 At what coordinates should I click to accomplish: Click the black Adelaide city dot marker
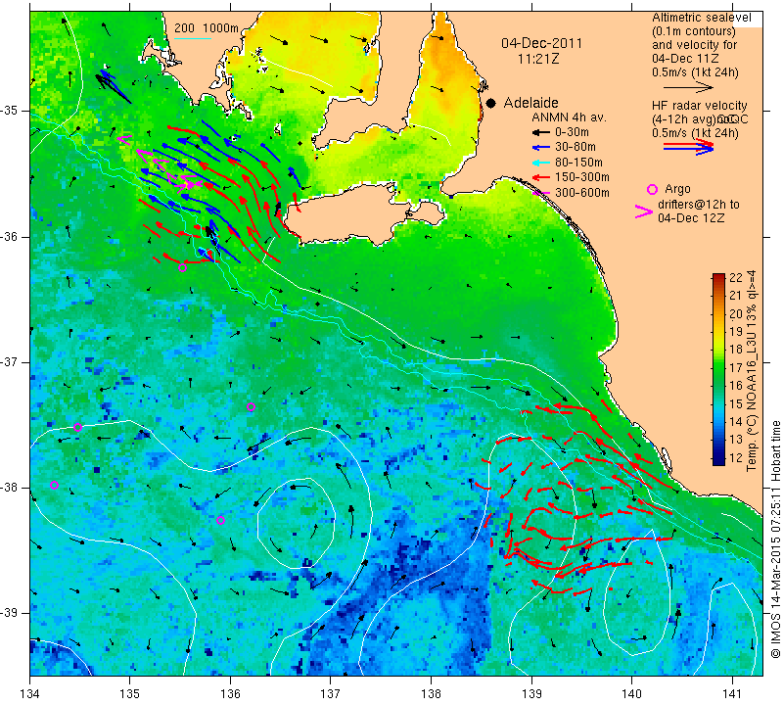coord(491,103)
